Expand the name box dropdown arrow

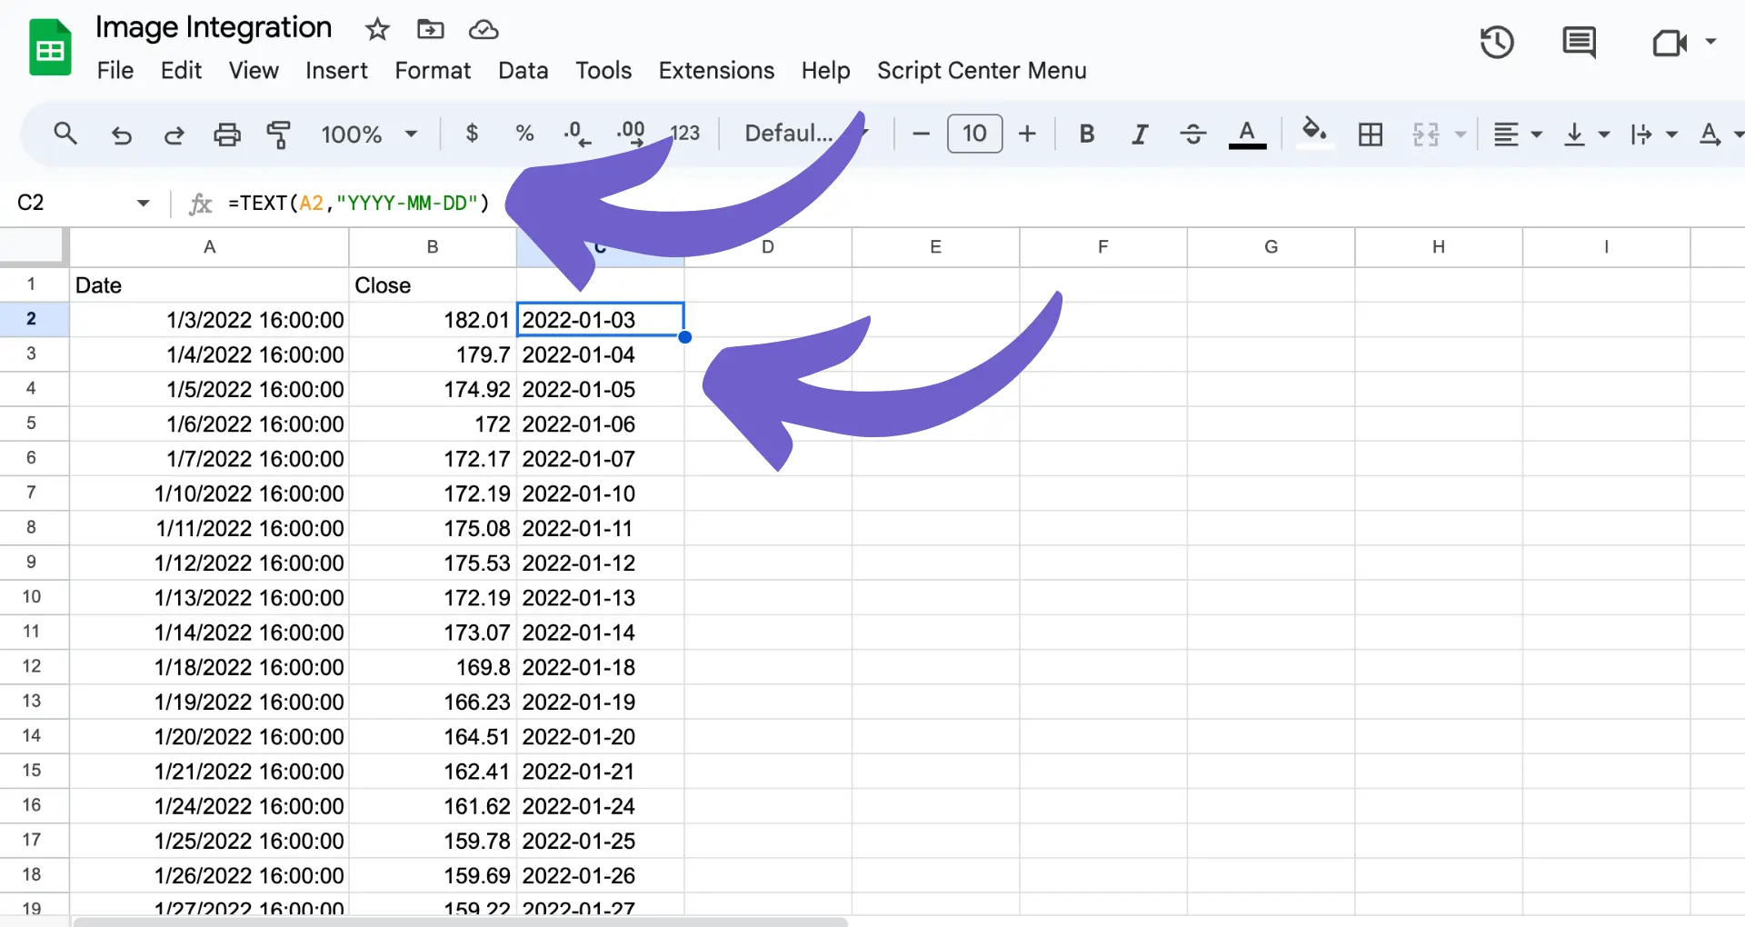(143, 203)
